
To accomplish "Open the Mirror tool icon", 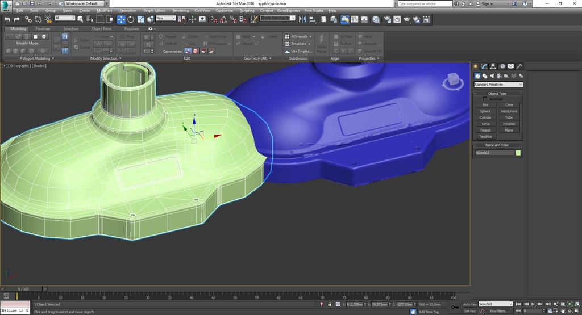I will pyautogui.click(x=302, y=19).
